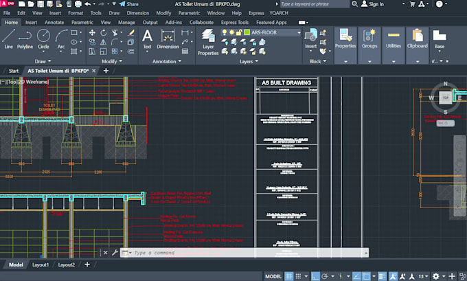
Task: Activate the Rotate tool
Action: [103, 32]
